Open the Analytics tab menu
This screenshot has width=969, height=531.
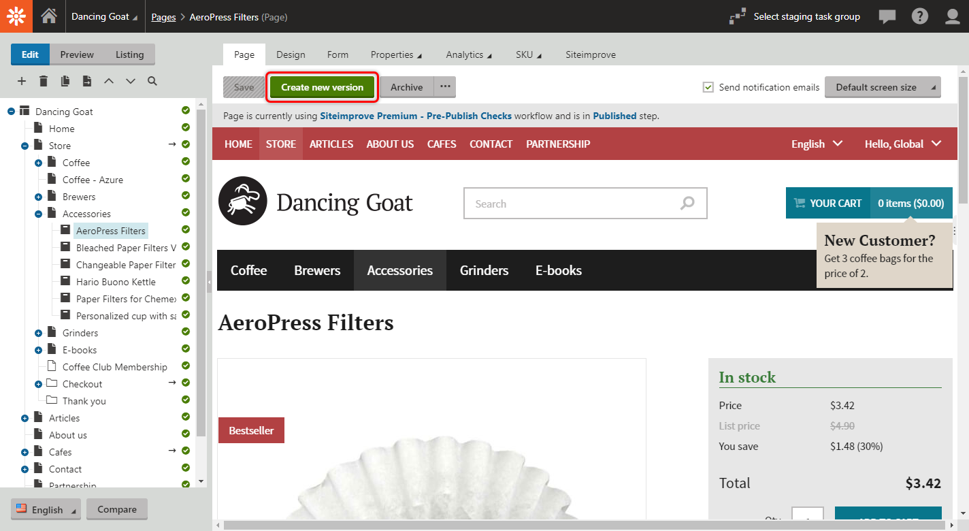[469, 54]
